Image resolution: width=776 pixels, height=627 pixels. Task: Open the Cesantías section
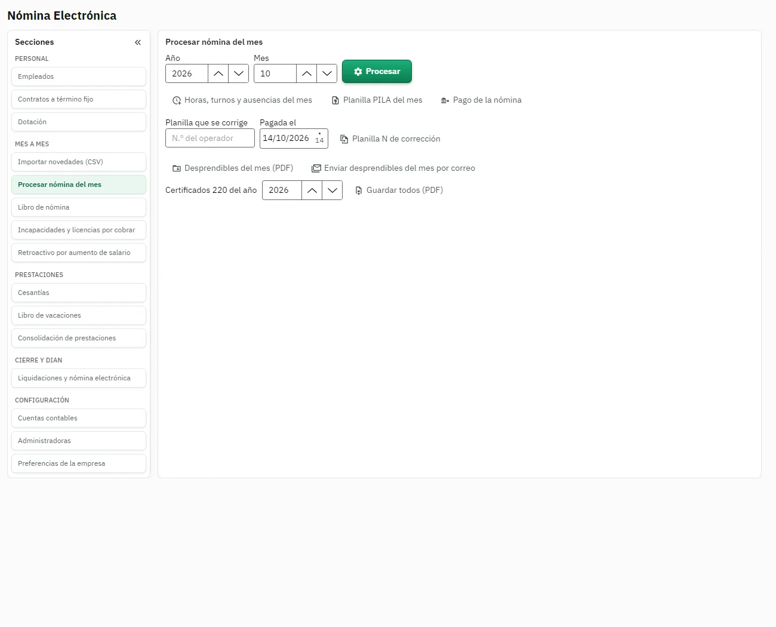pos(79,293)
